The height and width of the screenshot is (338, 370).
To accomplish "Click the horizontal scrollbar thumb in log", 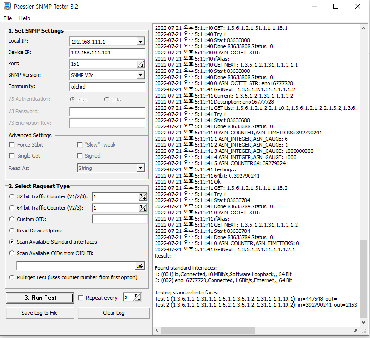I will pyautogui.click(x=208, y=330).
